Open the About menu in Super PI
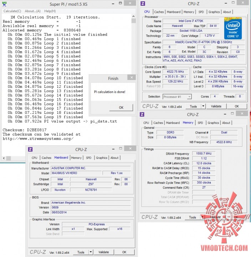This screenshot has width=251, height=257. 32,11
